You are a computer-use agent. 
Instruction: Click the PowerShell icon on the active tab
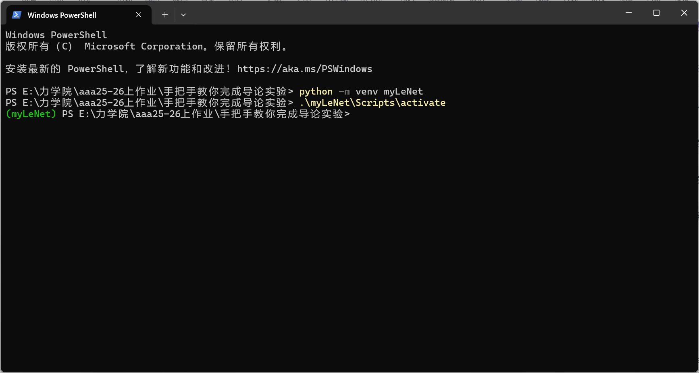click(16, 14)
